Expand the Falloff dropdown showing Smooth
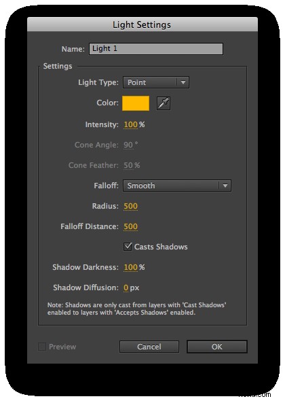This screenshot has width=285, height=401. pyautogui.click(x=177, y=186)
